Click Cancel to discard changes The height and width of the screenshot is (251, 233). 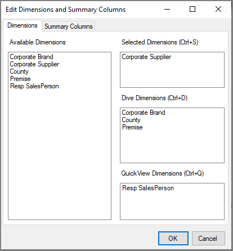coord(208,238)
